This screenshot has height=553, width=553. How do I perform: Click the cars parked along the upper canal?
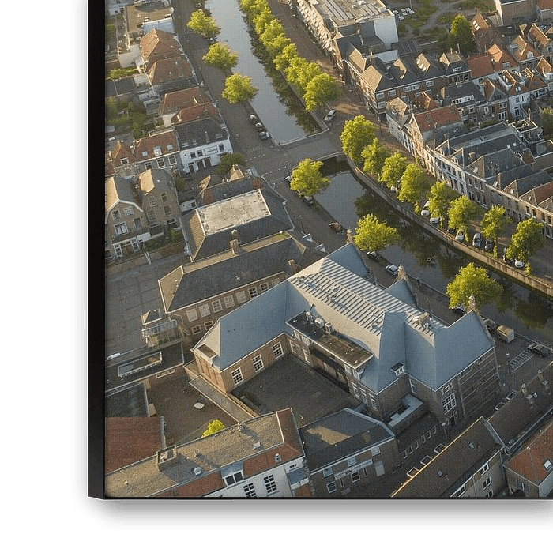[258, 126]
